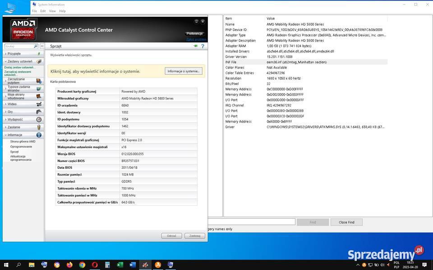Launch Opera from the taskbar

click(95, 265)
